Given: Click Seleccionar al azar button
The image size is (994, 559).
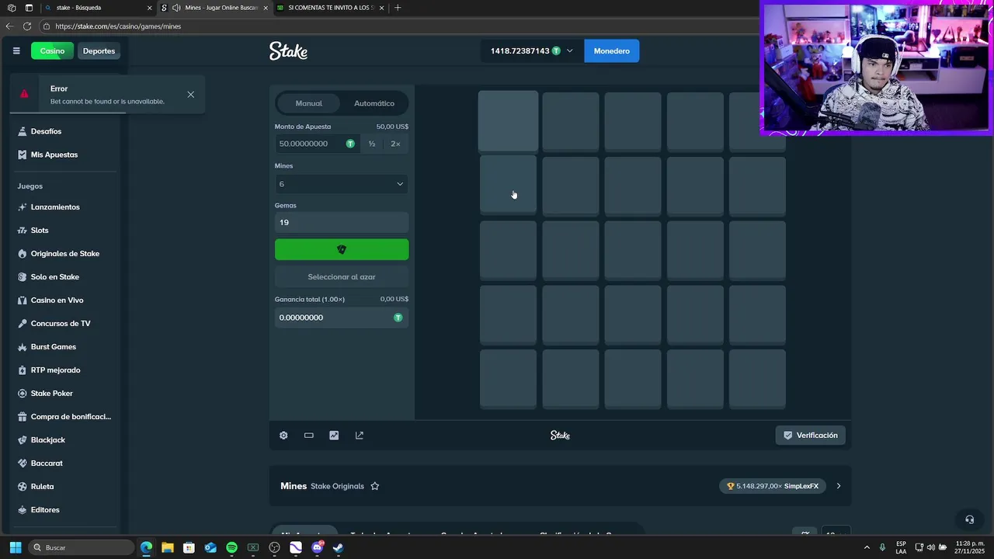Looking at the screenshot, I should (342, 277).
